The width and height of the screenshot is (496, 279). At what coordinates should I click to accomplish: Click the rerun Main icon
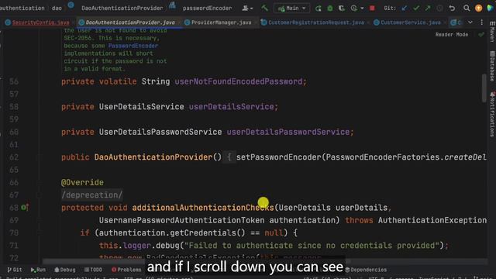(x=319, y=9)
